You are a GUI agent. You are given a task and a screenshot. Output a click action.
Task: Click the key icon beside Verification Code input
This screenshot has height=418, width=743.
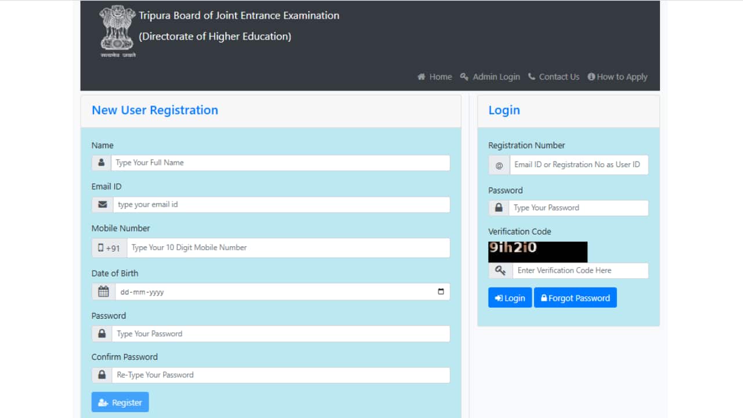point(500,271)
